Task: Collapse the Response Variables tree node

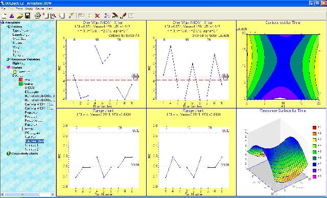Action: [x=8, y=59]
